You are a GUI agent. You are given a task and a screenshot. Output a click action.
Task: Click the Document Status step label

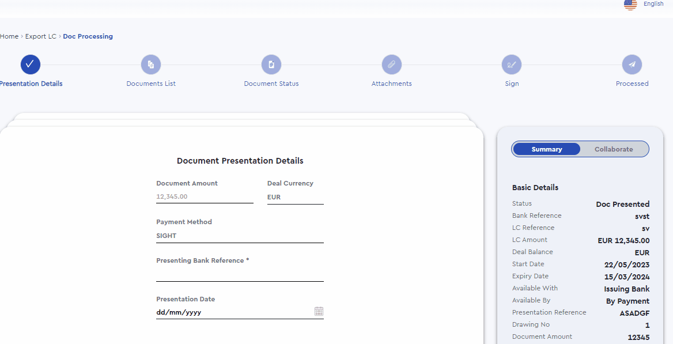pyautogui.click(x=271, y=84)
